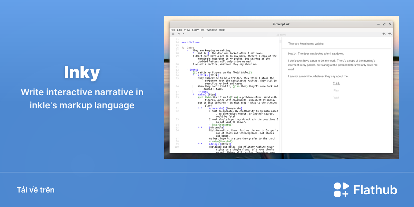Click the intercept.ink window title
Screen dimensions: 414x207
tap(281, 24)
